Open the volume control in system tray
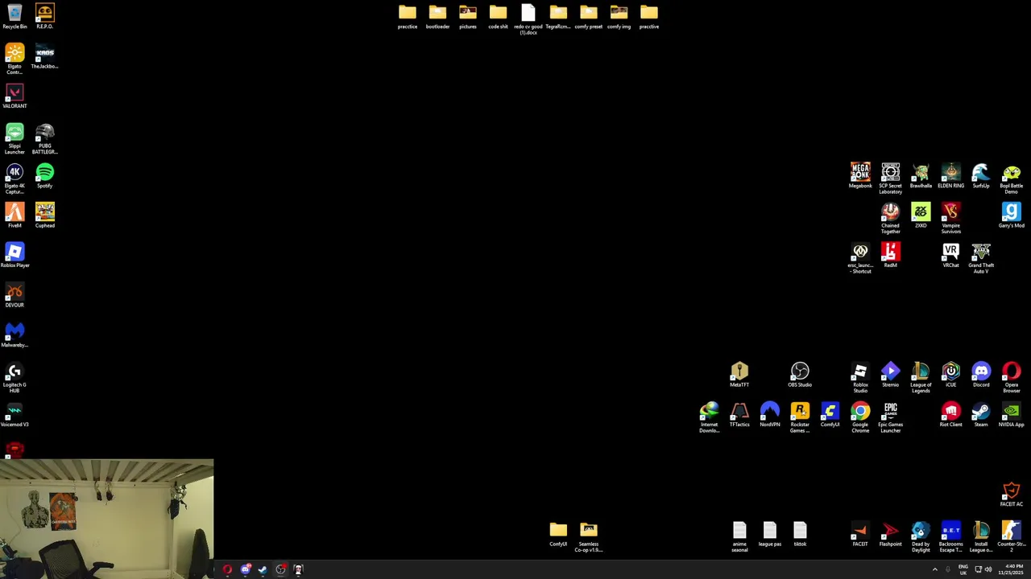The width and height of the screenshot is (1031, 579). 988,569
